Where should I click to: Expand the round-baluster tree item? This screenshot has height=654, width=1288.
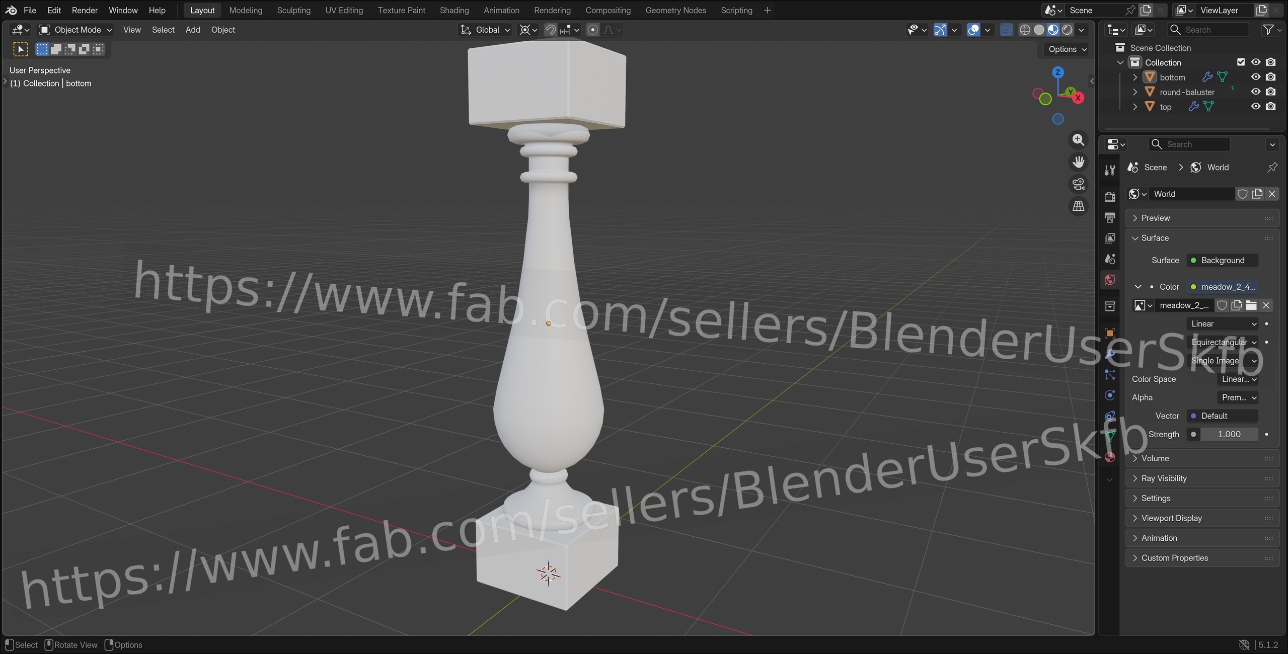[x=1134, y=92]
